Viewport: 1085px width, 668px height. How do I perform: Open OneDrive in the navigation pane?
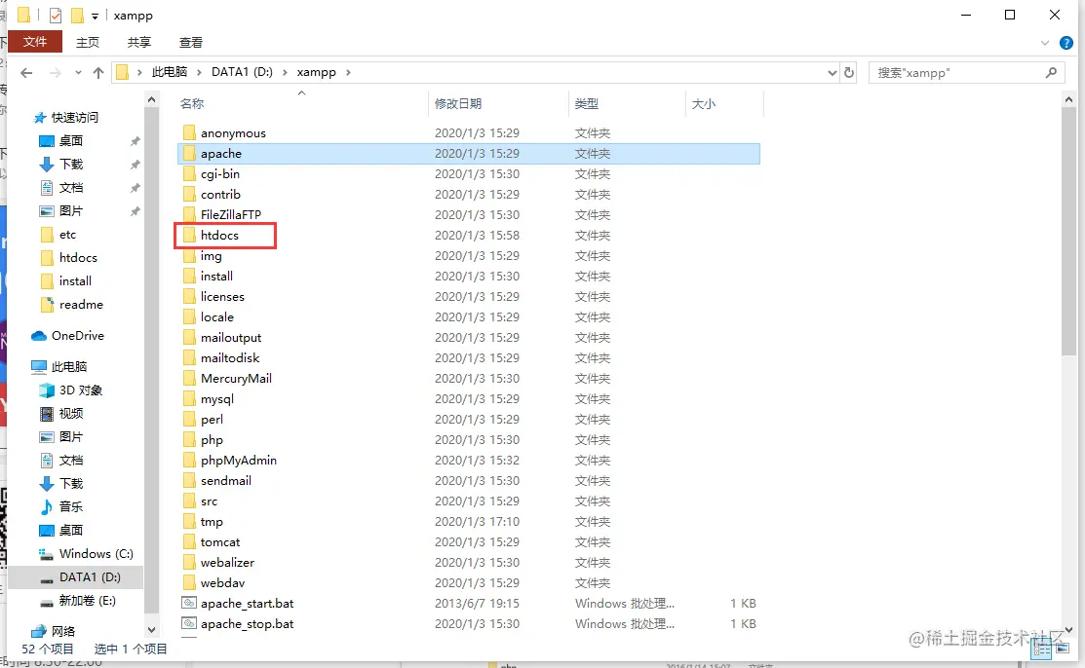(77, 335)
